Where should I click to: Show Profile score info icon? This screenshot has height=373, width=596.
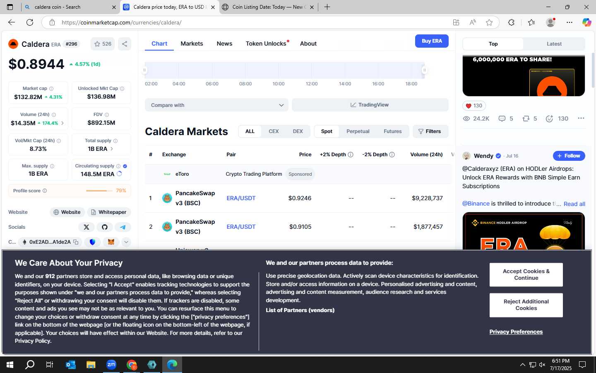(x=45, y=191)
